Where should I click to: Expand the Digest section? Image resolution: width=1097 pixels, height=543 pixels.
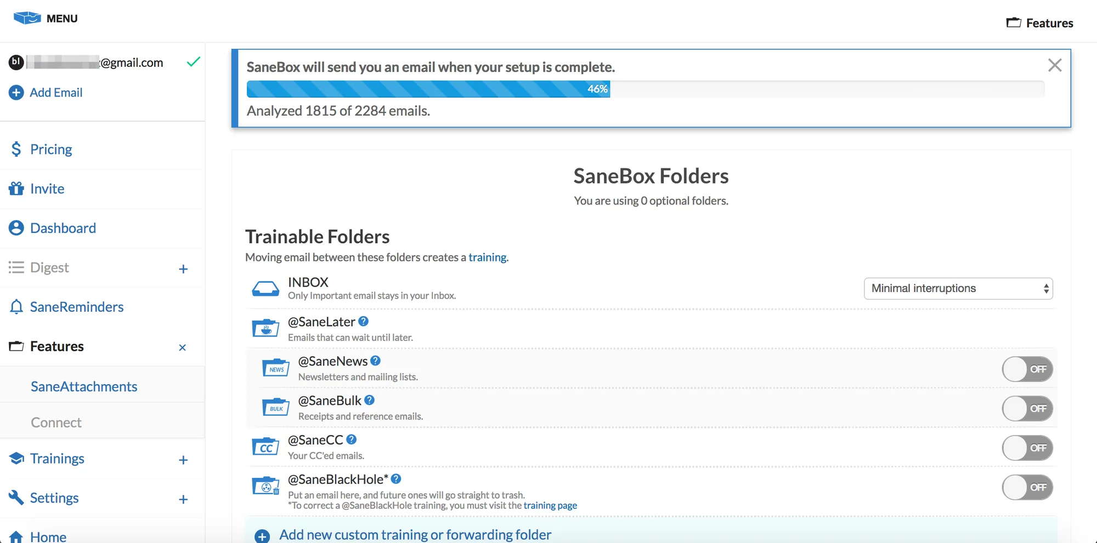click(x=183, y=269)
